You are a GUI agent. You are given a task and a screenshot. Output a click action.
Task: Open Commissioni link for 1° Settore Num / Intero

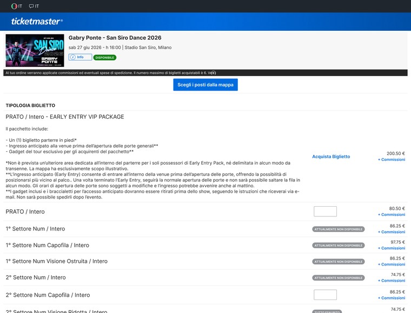pyautogui.click(x=392, y=232)
